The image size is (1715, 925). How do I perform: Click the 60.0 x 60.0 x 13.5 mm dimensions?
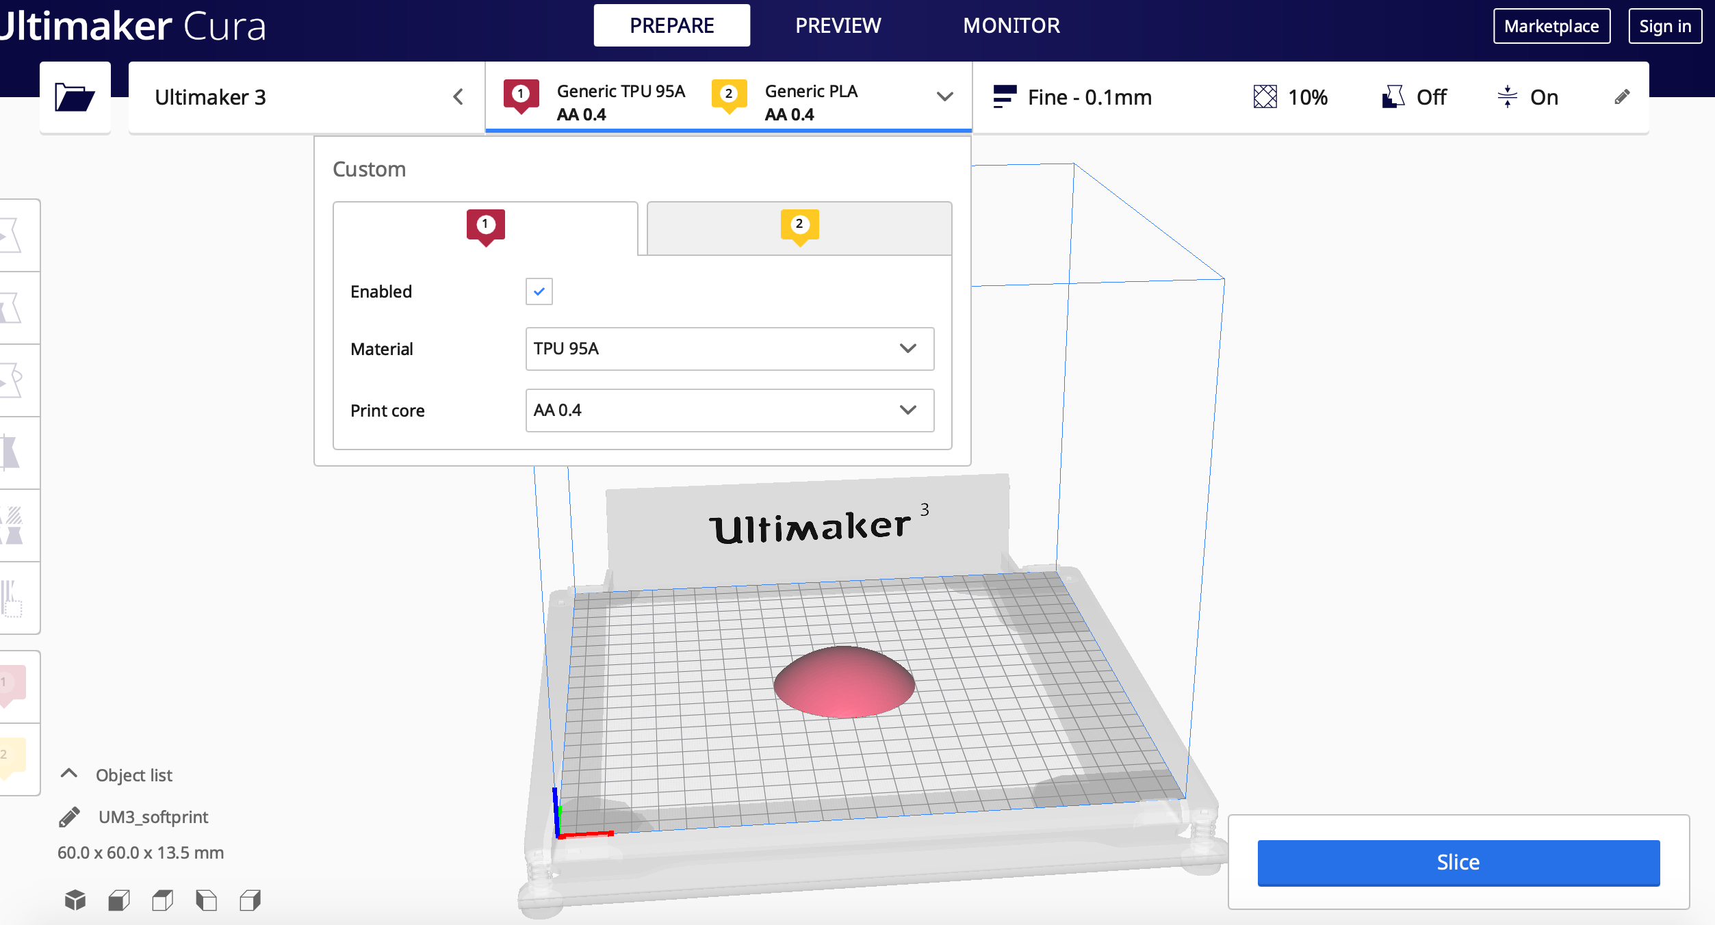point(140,852)
